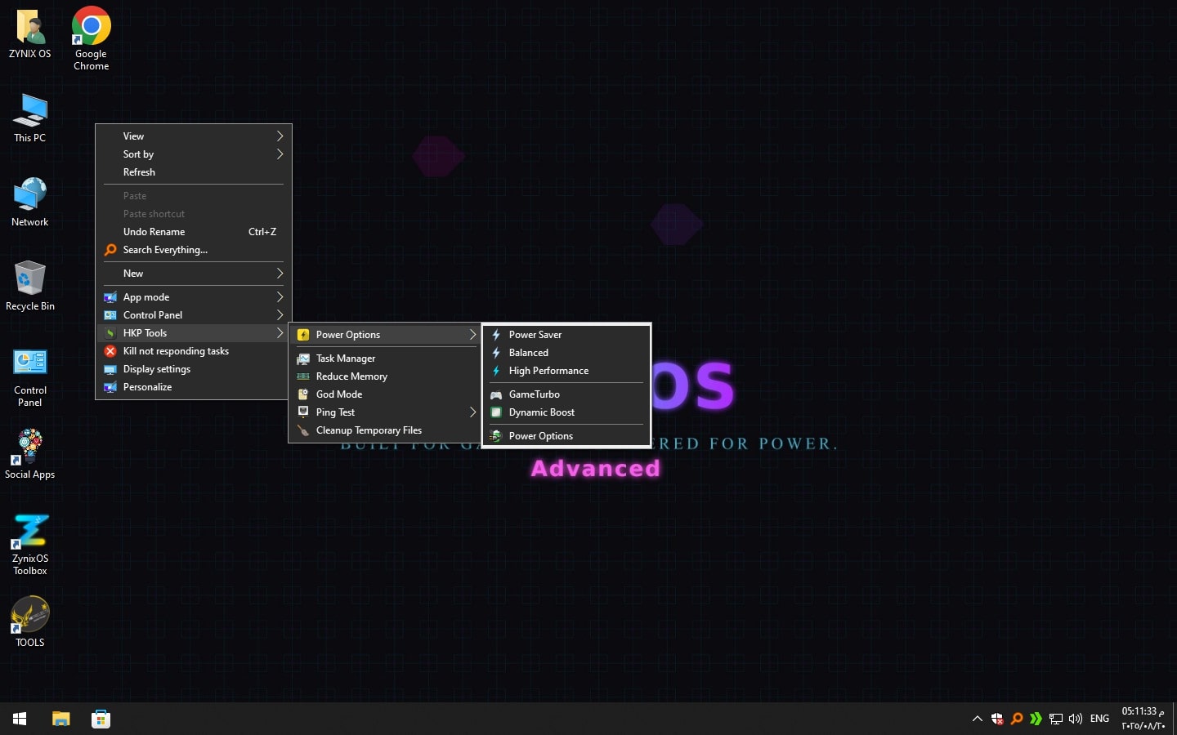This screenshot has height=735, width=1177.
Task: Select the Balanced power plan
Action: tap(529, 353)
